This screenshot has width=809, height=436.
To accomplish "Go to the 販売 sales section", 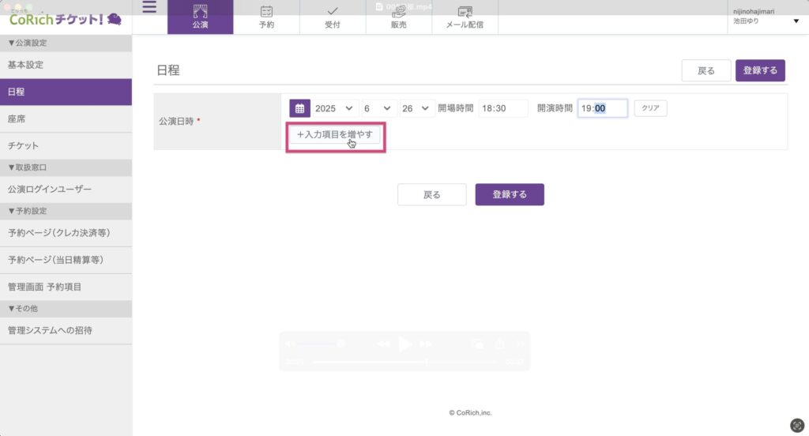I will pos(399,17).
